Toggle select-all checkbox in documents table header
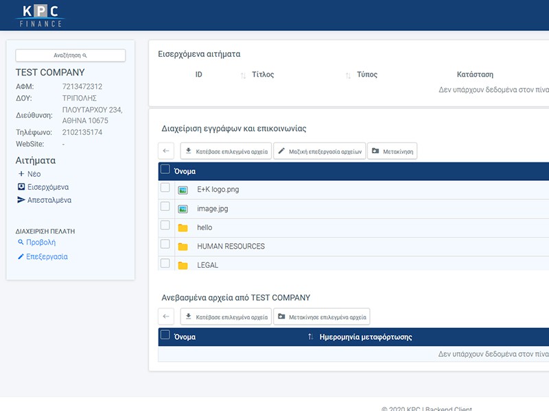The width and height of the screenshot is (549, 411). 165,169
